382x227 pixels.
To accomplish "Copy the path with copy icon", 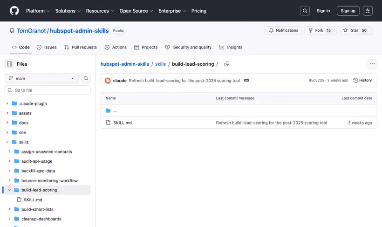I will point(226,64).
